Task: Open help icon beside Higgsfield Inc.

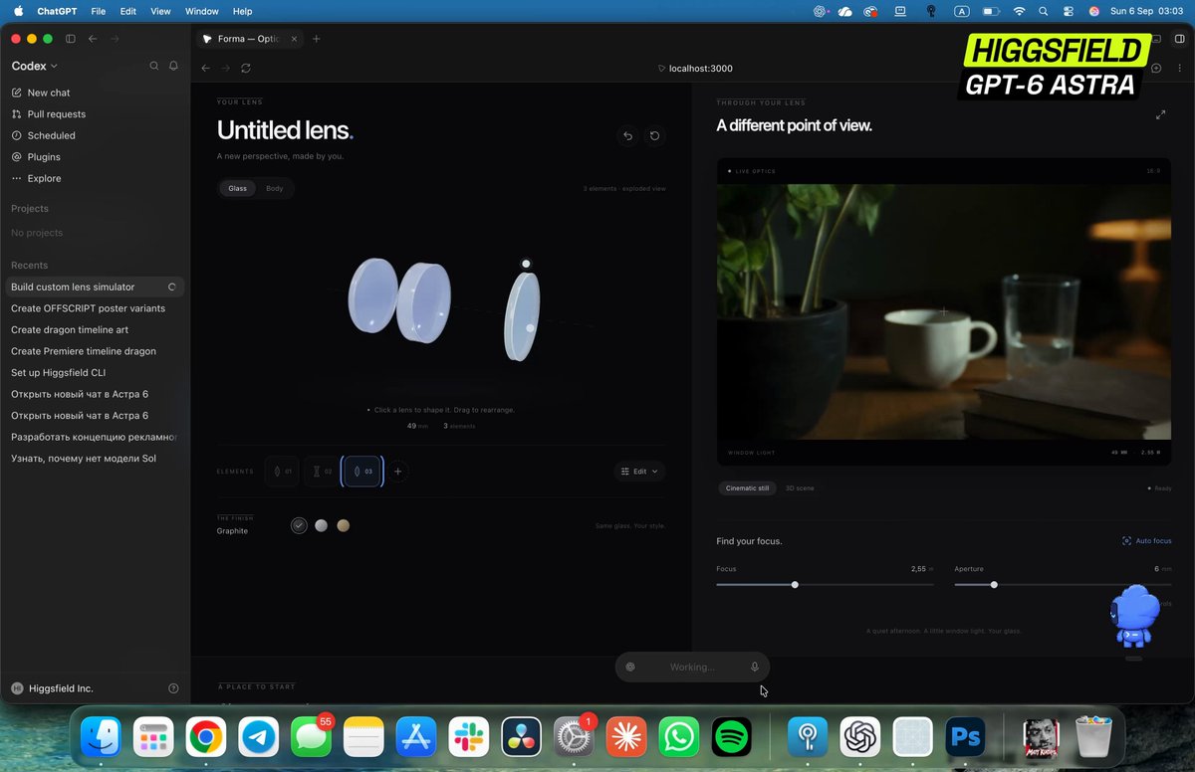Action: (173, 688)
